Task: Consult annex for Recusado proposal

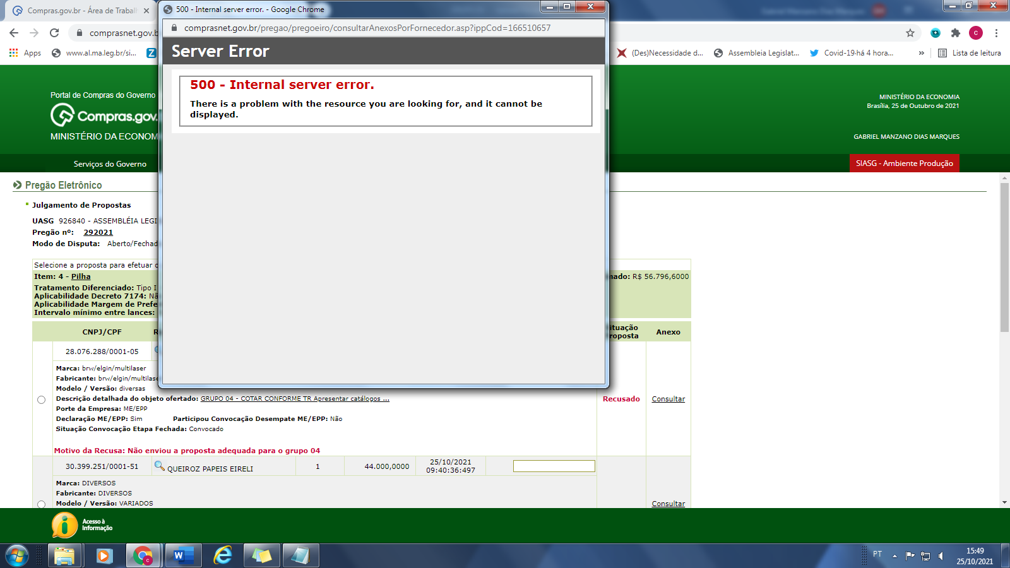Action: pos(668,399)
